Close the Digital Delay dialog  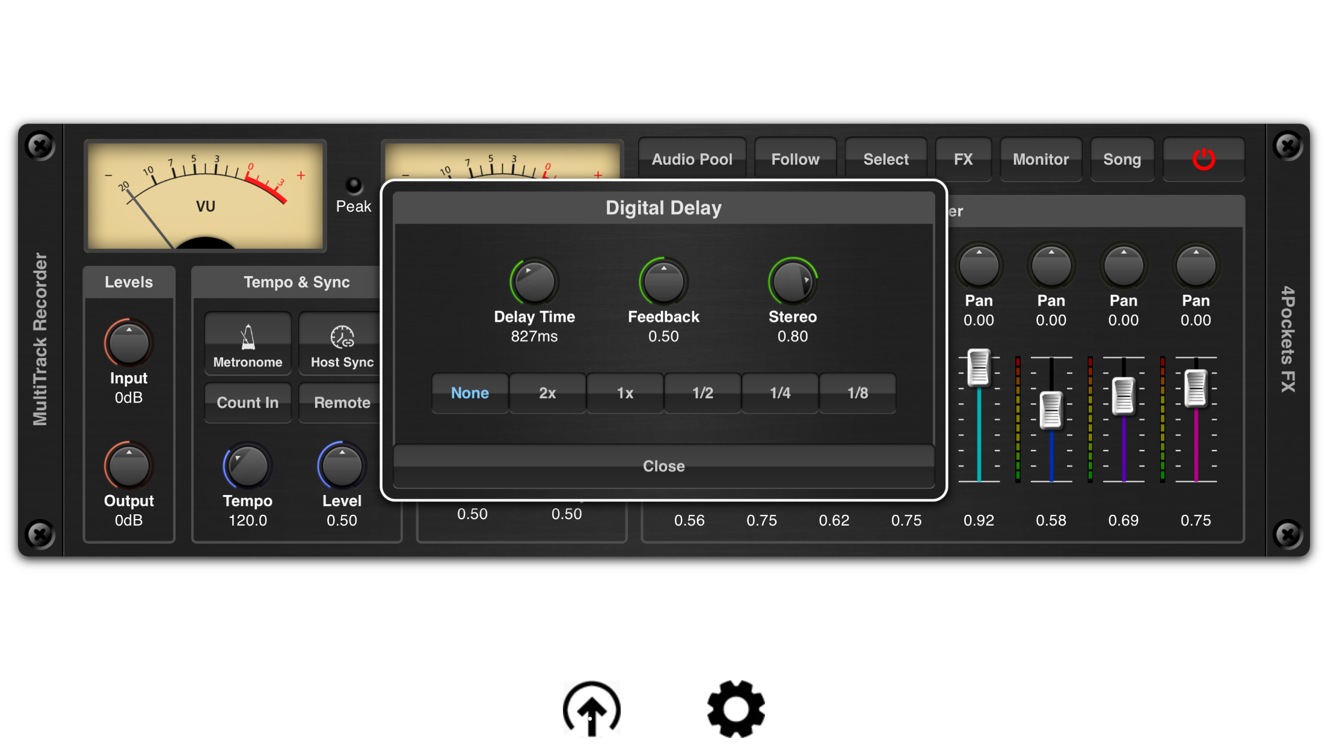tap(663, 466)
